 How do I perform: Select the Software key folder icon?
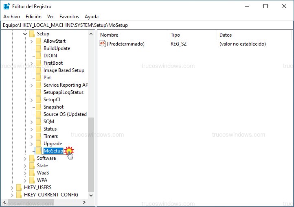(x=32, y=158)
